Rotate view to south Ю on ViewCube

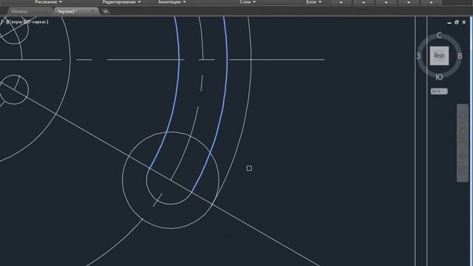click(439, 77)
